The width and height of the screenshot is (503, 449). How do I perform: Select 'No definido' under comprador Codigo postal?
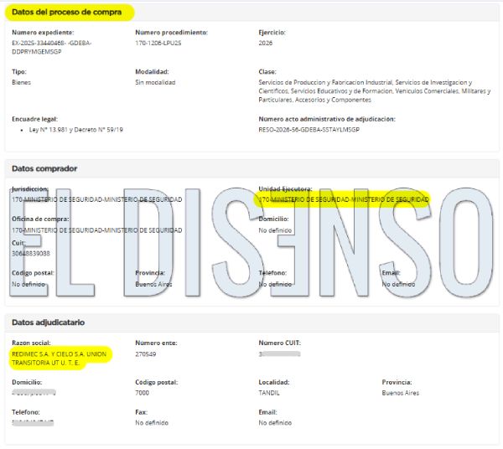pyautogui.click(x=29, y=284)
